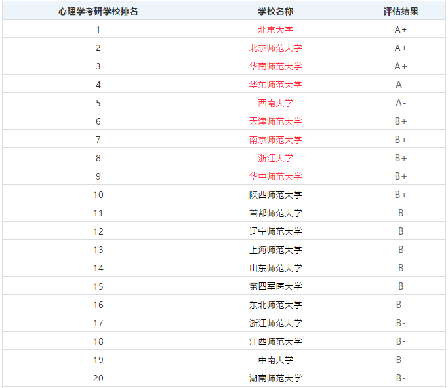Screen dimensions: 448x388
Task: Open the 南京师范大学 link
Action: tap(275, 140)
